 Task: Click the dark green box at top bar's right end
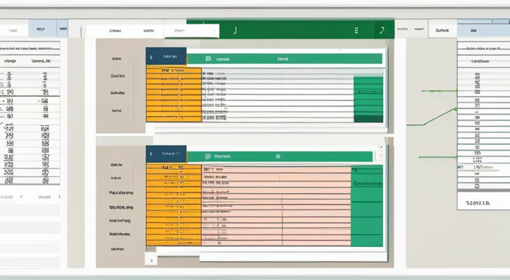coord(382,30)
